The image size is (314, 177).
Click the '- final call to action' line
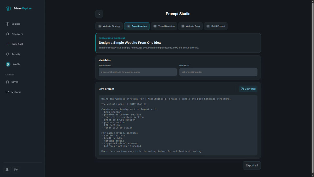point(117,128)
